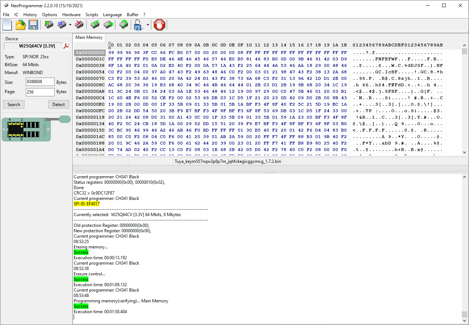Click the Old protection Register log line
469x325 pixels.
(112, 225)
